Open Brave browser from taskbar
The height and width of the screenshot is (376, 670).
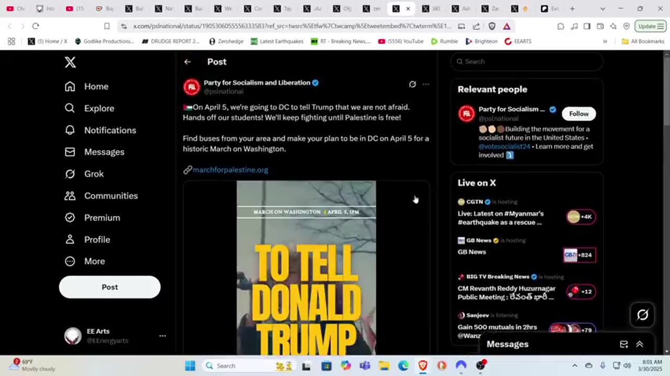pos(422,366)
